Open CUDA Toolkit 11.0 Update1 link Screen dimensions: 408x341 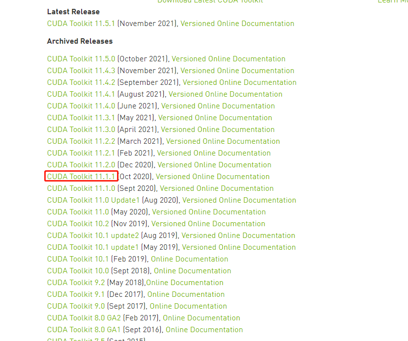pos(93,200)
